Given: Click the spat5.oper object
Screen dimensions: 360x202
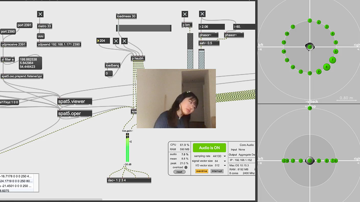Looking at the screenshot, I should pos(74,113).
